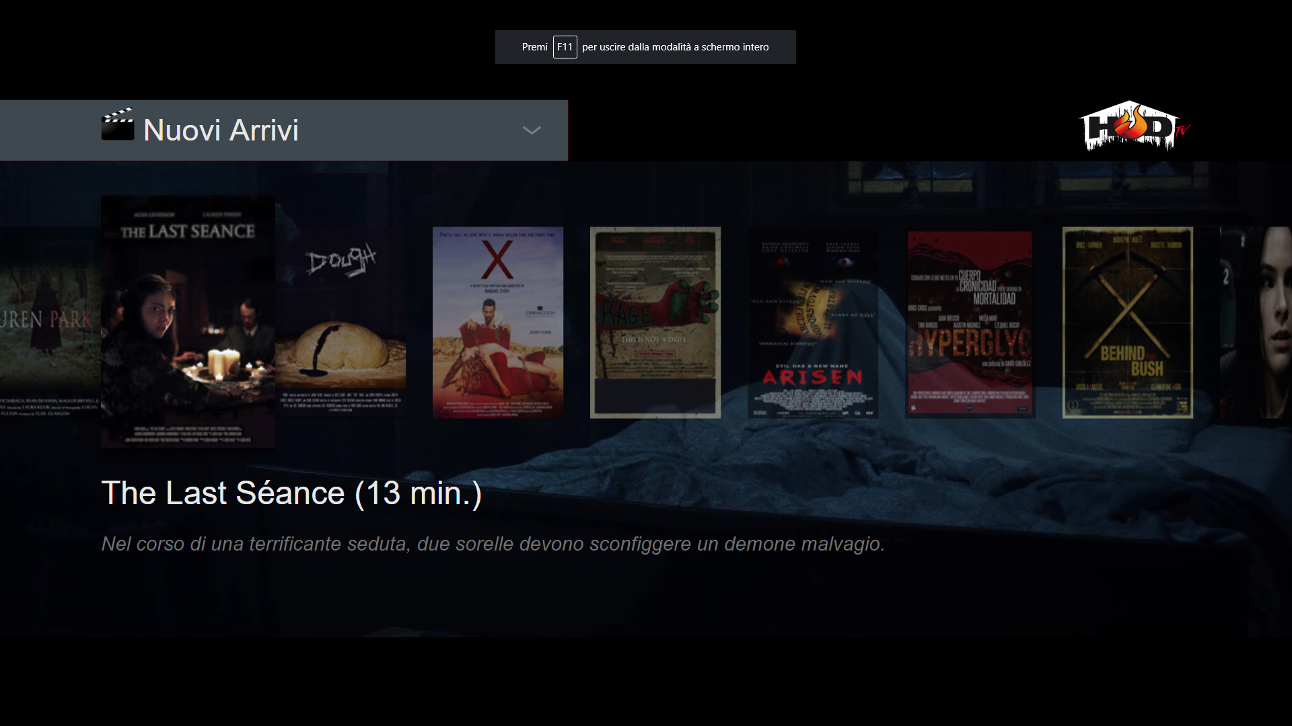Screen dimensions: 1292x726
Task: Open the Arisen movie poster
Action: coord(812,323)
